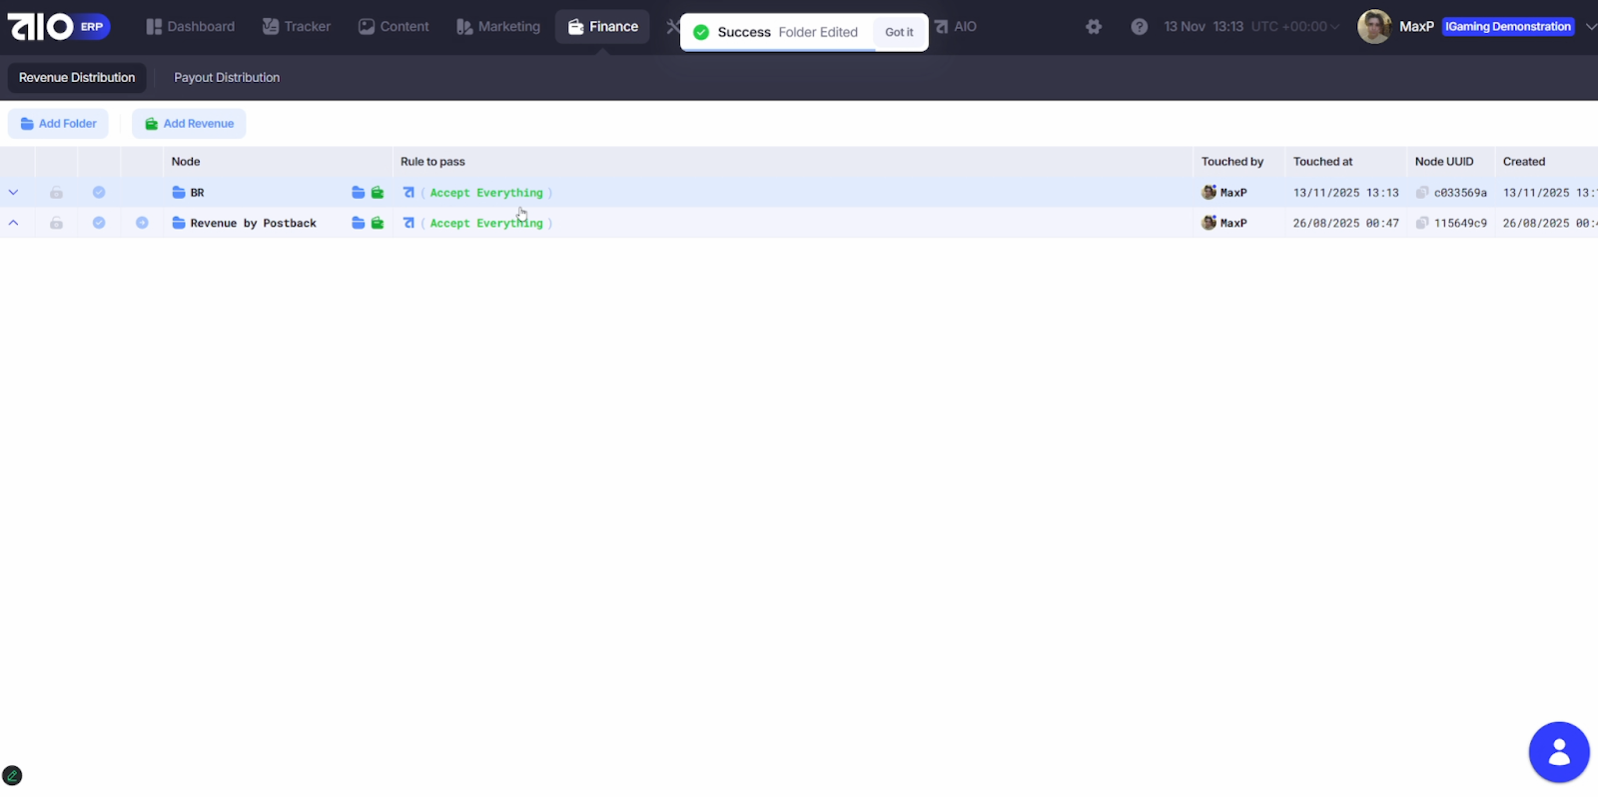Open the Accept Everything rule for BR
The width and height of the screenshot is (1598, 797).
point(486,193)
